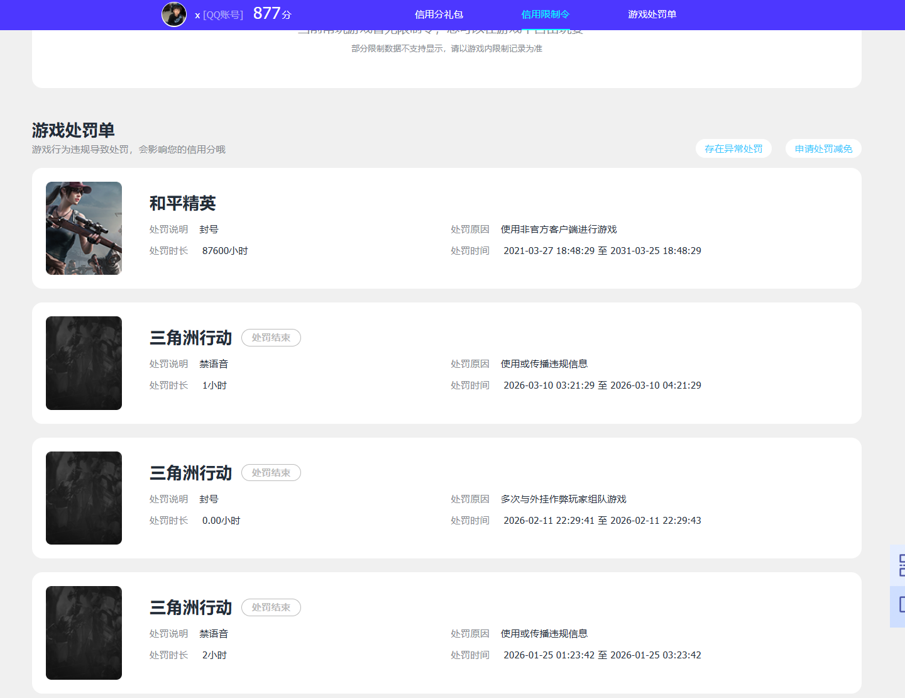This screenshot has height=698, width=905.
Task: Click the 多次与外挂作弊玩家组队游戏 penalty reason
Action: (563, 499)
